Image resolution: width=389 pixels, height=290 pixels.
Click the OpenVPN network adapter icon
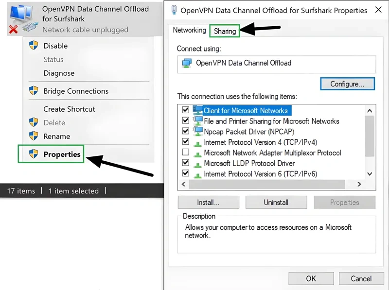[x=23, y=19]
